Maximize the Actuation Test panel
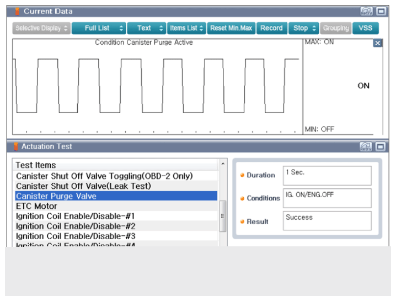The height and width of the screenshot is (301, 396). click(381, 146)
